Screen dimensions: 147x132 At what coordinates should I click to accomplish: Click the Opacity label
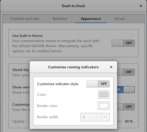pyautogui.click(x=18, y=121)
